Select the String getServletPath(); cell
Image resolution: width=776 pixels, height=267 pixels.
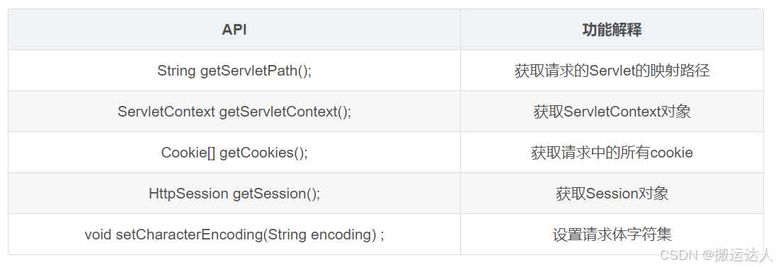tap(234, 71)
